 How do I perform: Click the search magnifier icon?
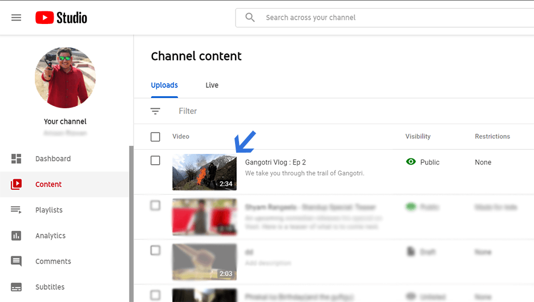(250, 17)
